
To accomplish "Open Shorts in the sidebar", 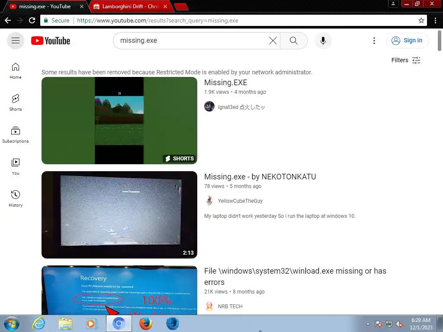I will [x=16, y=103].
